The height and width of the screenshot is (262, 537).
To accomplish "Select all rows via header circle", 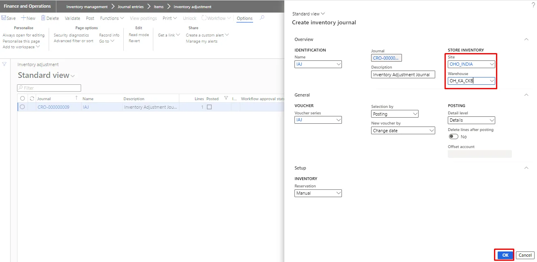I will tap(22, 99).
